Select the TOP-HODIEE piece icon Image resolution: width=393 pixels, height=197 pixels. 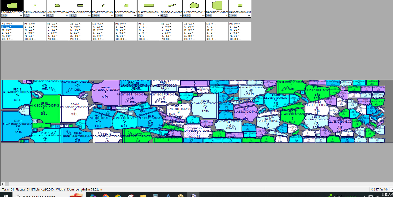[80, 5]
